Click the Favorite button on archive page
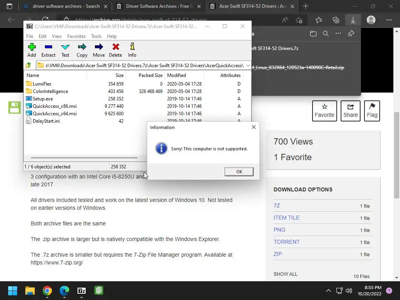The width and height of the screenshot is (400, 300). click(325, 111)
